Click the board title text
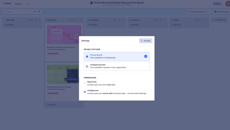Viewport: 230px width, 130px height. coord(119,3)
